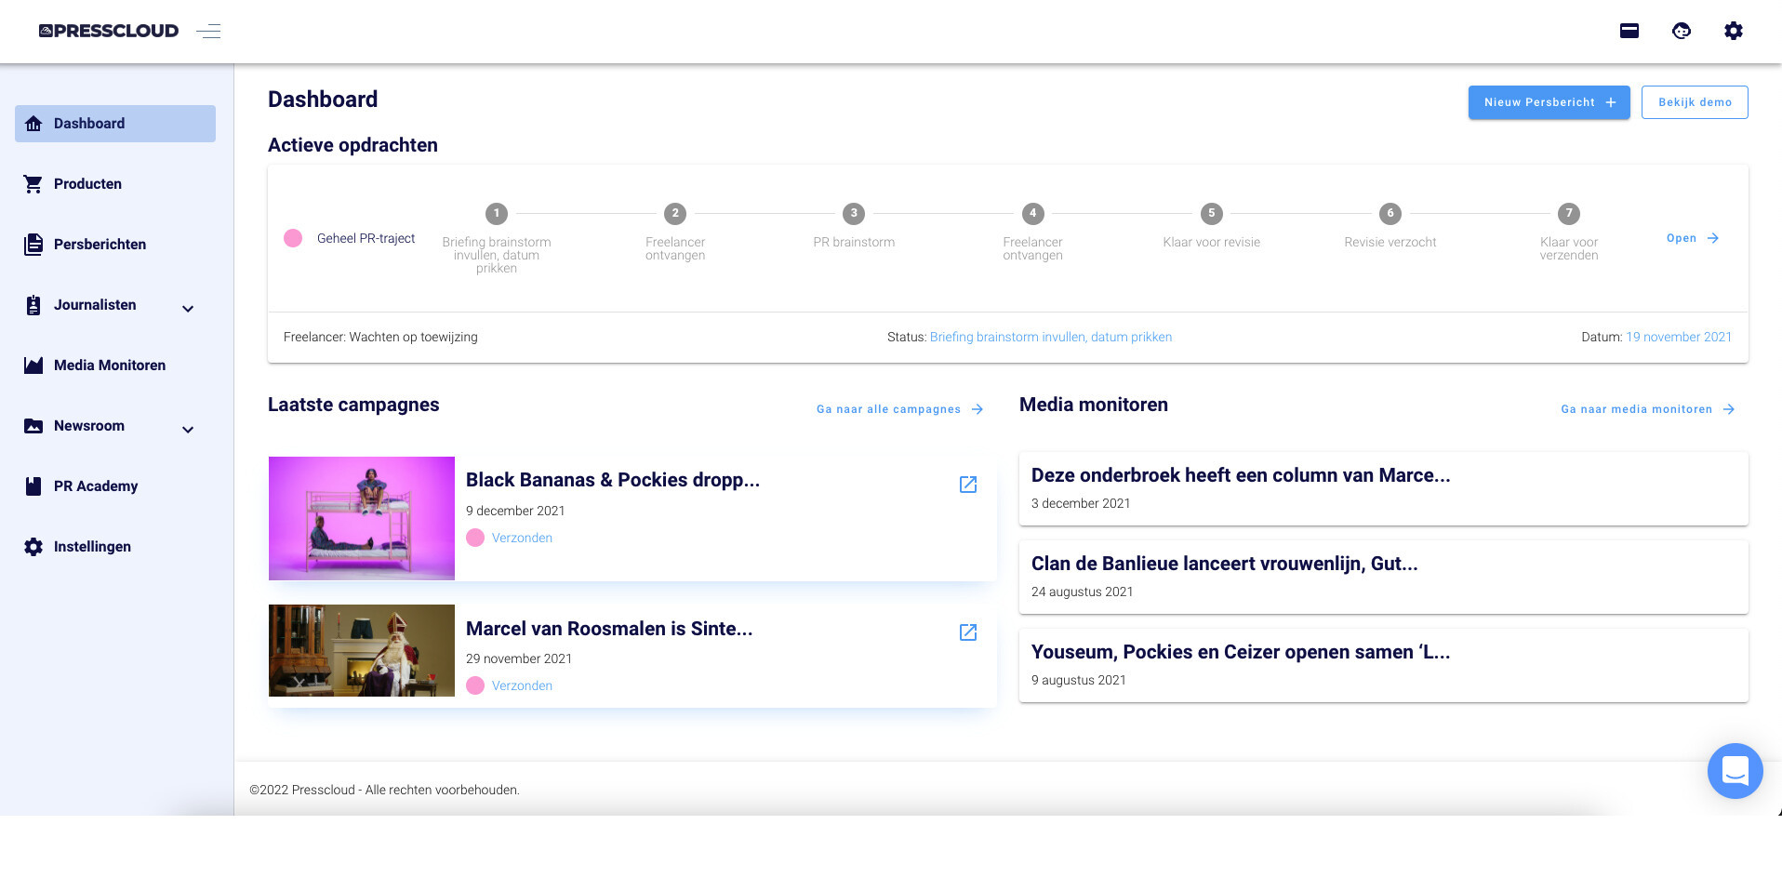Viewport: 1782px width, 891px height.
Task: Open PR Academy in the sidebar
Action: [x=95, y=486]
